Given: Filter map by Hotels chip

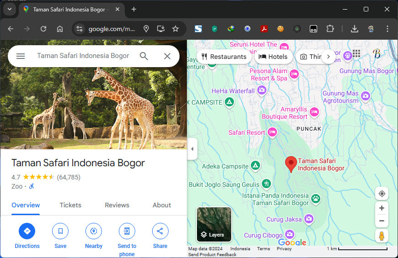Looking at the screenshot, I should pos(273,57).
